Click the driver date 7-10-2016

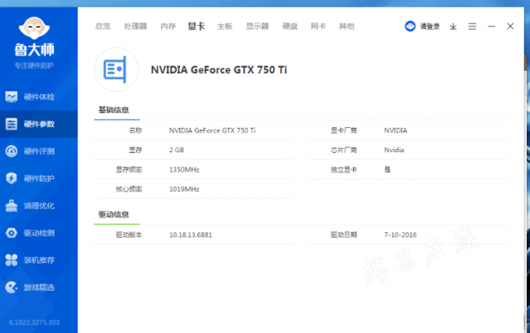(x=400, y=234)
